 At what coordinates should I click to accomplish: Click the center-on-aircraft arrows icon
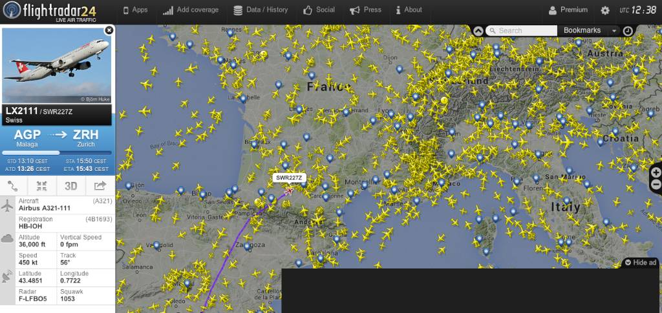42,186
